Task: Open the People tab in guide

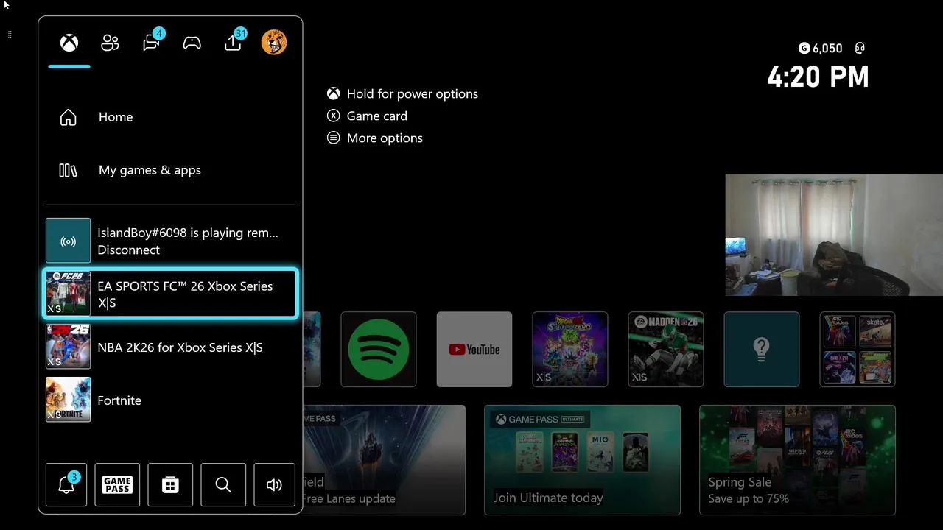Action: pyautogui.click(x=110, y=43)
